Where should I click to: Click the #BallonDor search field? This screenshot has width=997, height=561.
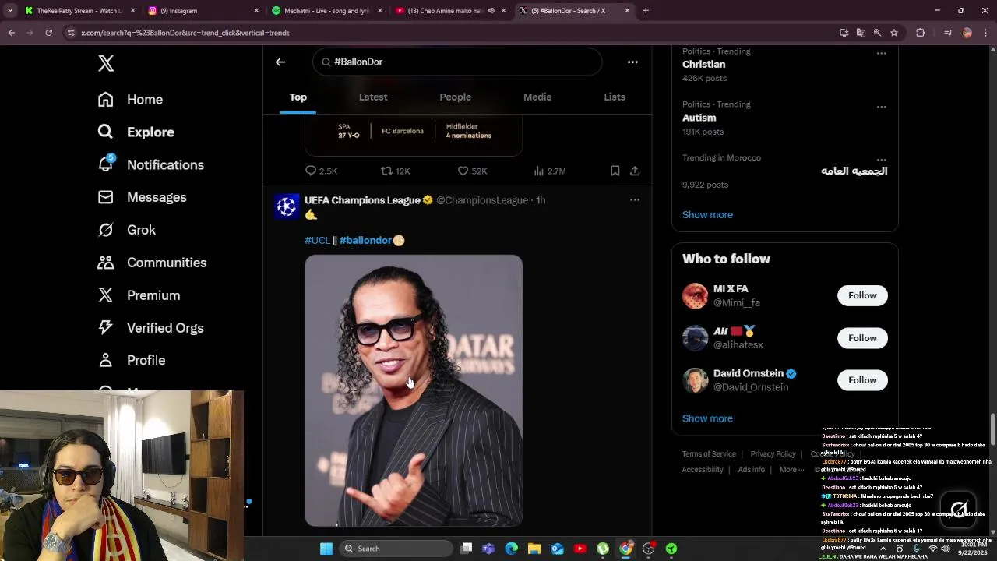(x=457, y=62)
